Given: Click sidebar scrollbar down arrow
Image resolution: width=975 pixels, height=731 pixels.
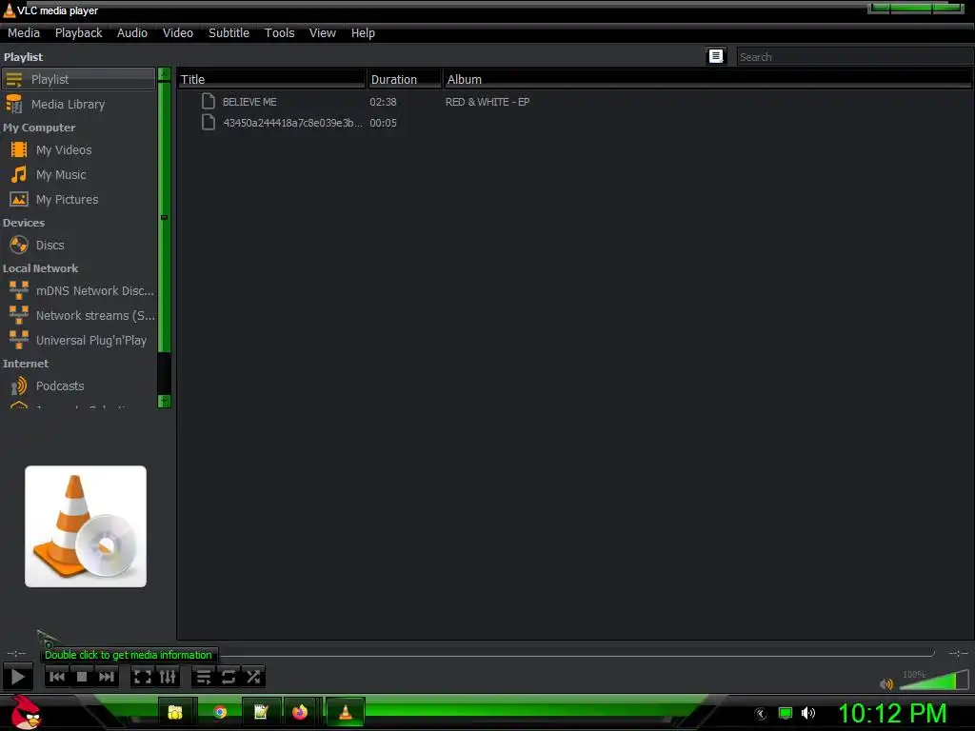Looking at the screenshot, I should click(x=164, y=401).
